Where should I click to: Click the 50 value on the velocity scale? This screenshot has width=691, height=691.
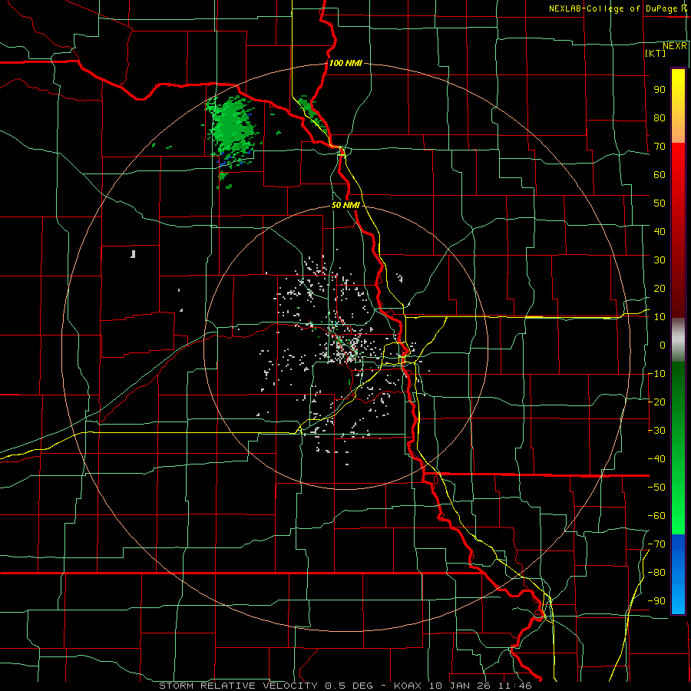pyautogui.click(x=660, y=203)
